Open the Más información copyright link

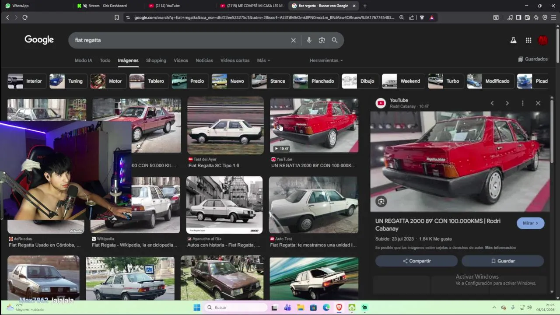click(x=500, y=248)
